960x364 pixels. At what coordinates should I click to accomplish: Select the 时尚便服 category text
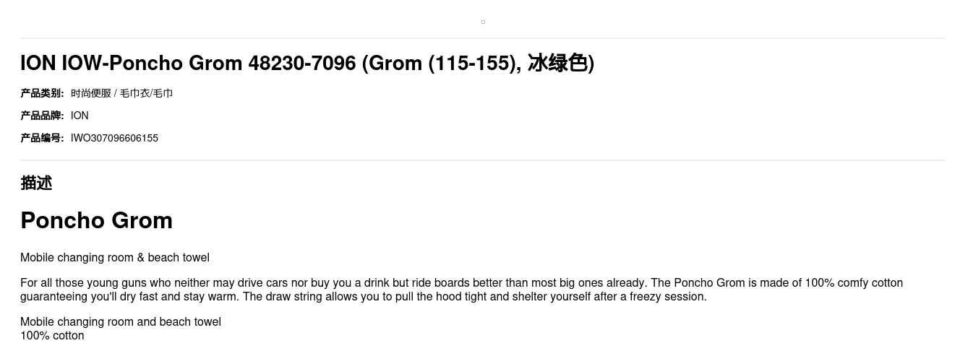(91, 93)
